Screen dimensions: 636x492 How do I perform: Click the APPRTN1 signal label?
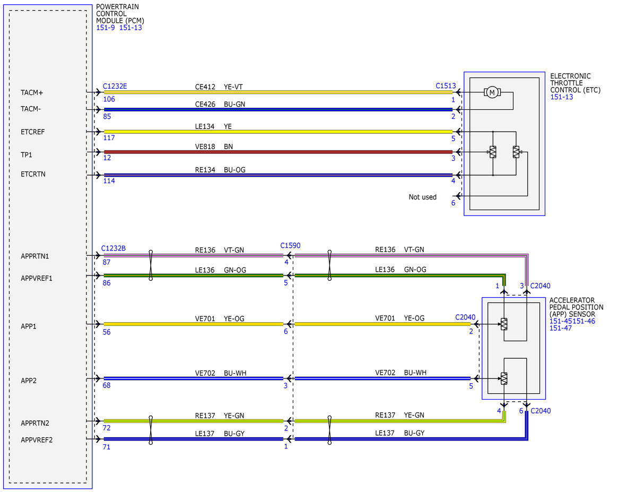pyautogui.click(x=35, y=256)
